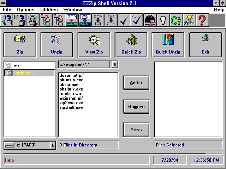Click the trash can delete icon

click(33, 20)
